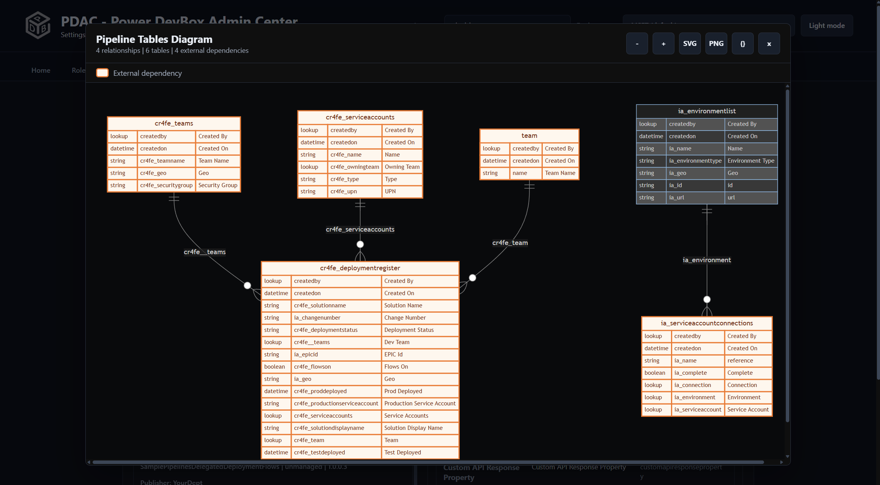
Task: Open the JSON view with the braces button
Action: (743, 44)
